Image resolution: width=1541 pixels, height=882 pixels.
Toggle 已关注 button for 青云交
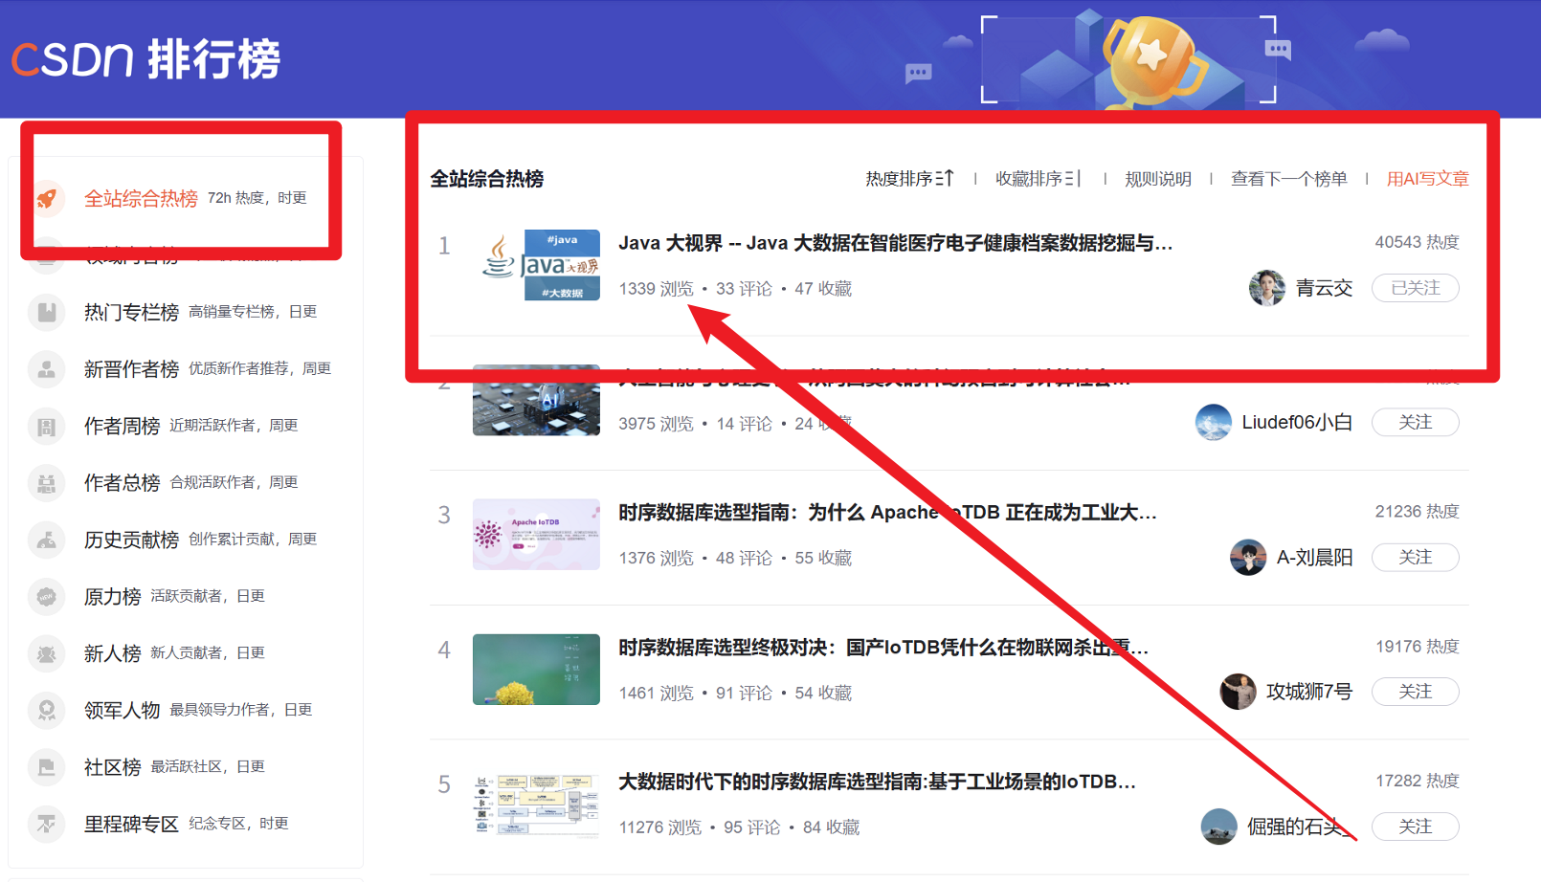(x=1415, y=288)
